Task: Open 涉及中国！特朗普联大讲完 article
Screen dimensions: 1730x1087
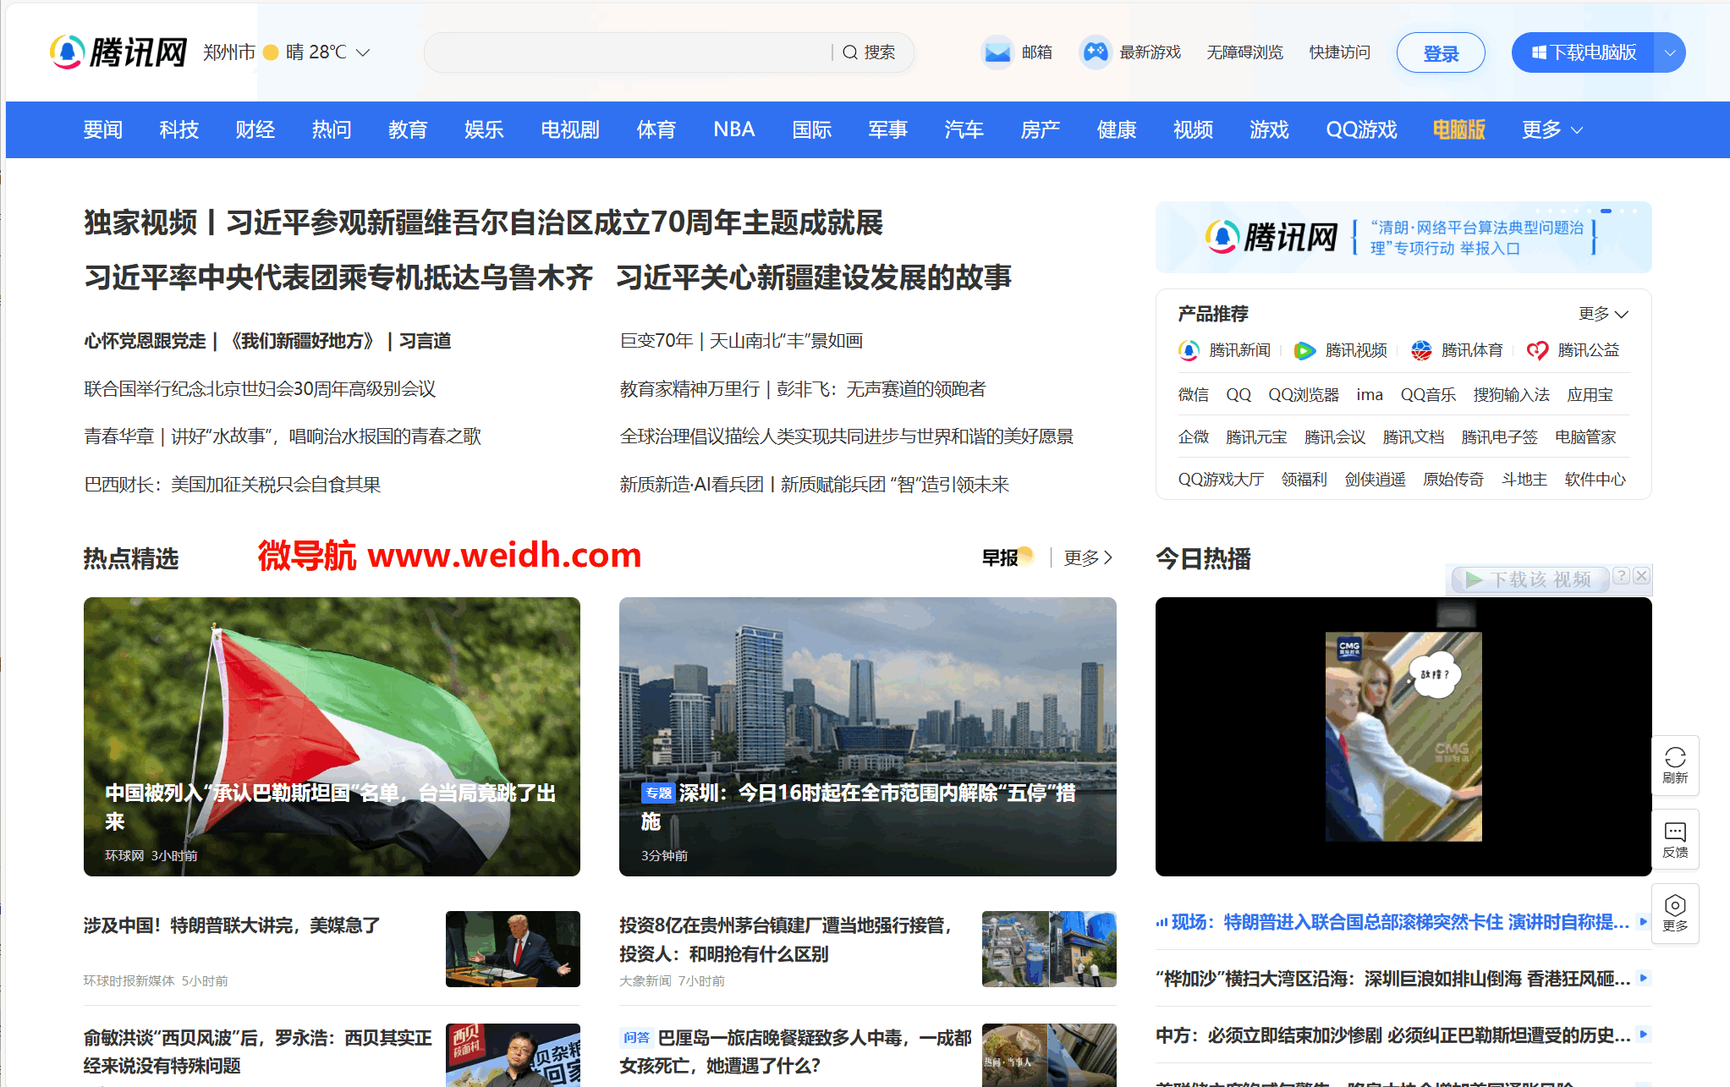Action: point(232,925)
